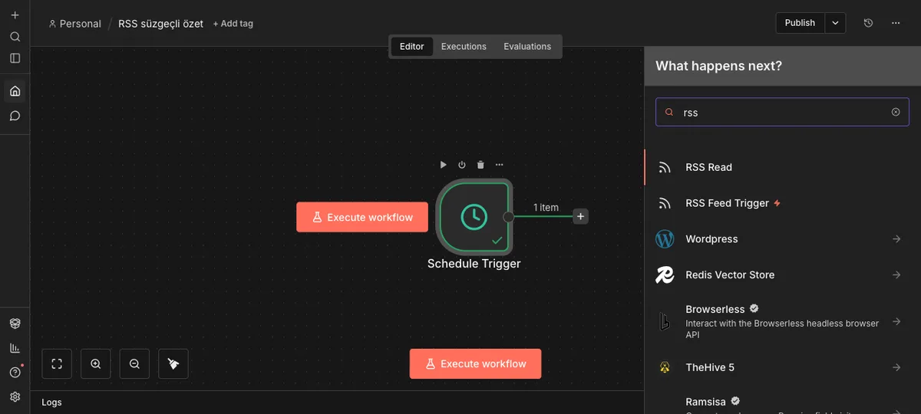Viewport: 921px width, 414px height.
Task: Click the 1 item connection label
Action: coord(546,208)
